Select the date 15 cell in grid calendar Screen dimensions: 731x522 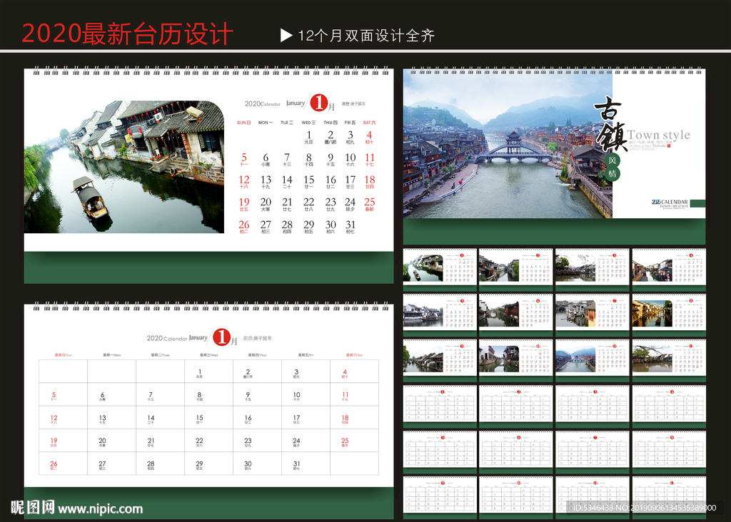pos(200,419)
